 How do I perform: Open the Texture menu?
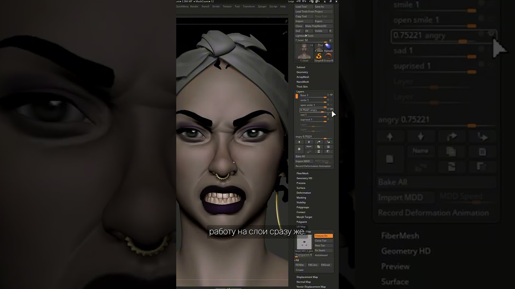[227, 6]
